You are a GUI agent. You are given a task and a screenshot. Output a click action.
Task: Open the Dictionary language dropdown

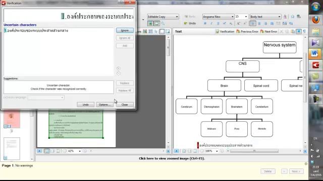pyautogui.click(x=46, y=98)
